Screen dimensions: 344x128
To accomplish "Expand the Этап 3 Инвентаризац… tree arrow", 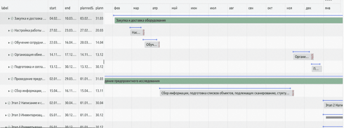I will [x=6, y=115].
